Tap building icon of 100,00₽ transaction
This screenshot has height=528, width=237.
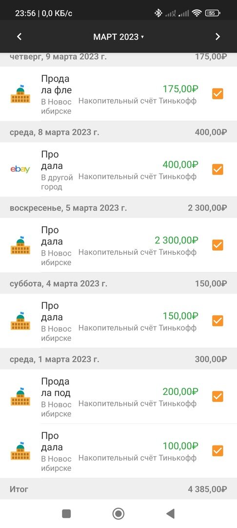(20, 451)
